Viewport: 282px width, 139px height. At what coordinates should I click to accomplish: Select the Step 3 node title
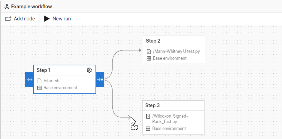(152, 105)
